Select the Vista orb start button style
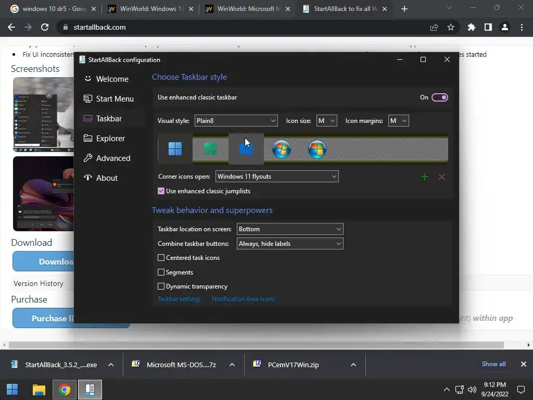Image resolution: width=533 pixels, height=400 pixels. (317, 149)
